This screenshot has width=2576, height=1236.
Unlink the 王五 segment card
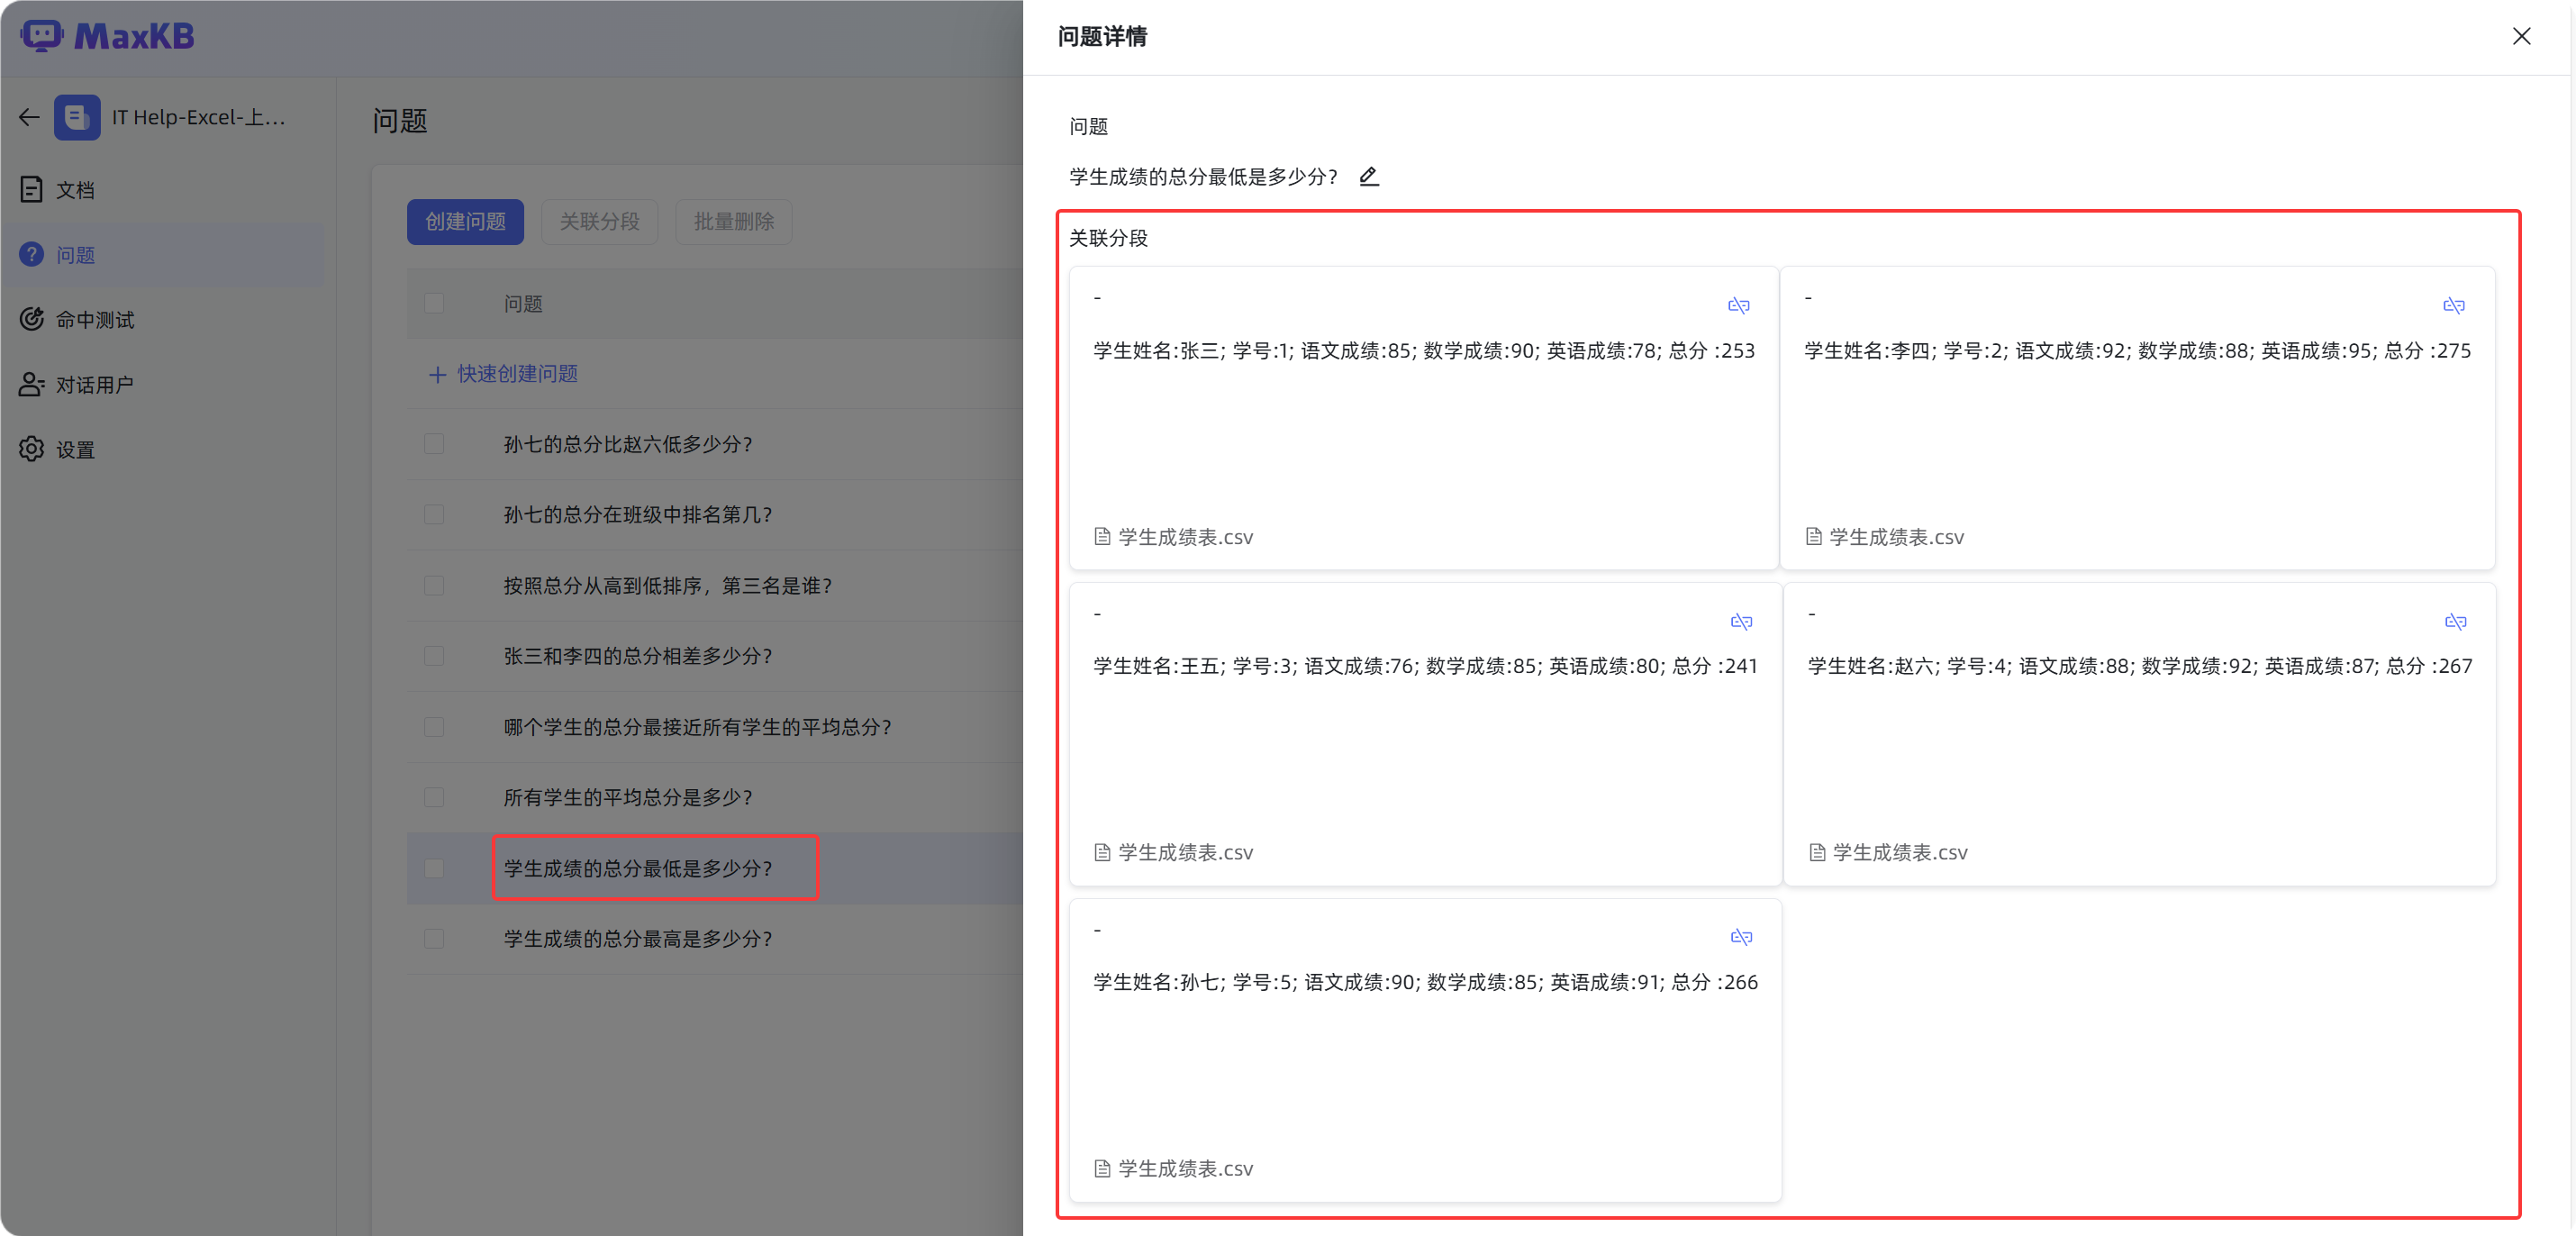click(1740, 622)
